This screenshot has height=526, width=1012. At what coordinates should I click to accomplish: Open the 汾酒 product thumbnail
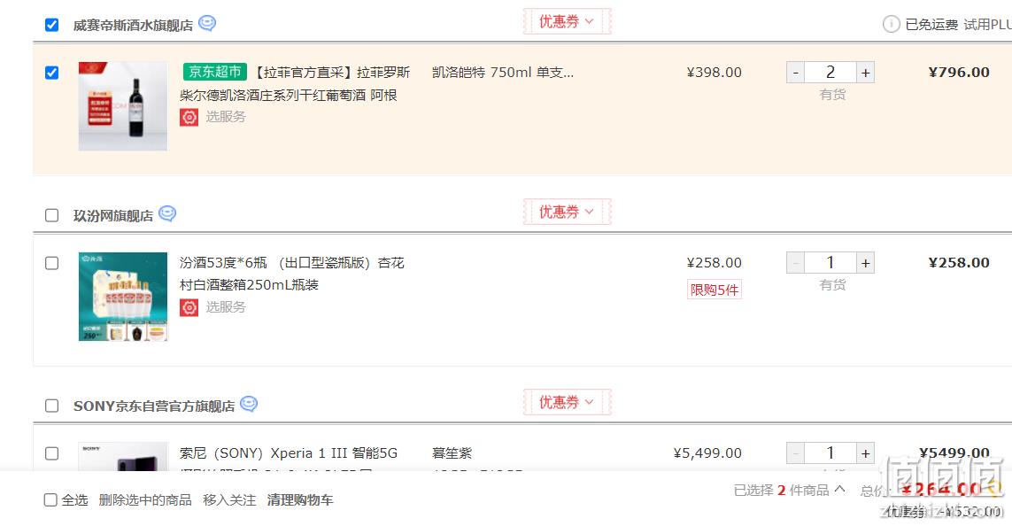(x=123, y=297)
